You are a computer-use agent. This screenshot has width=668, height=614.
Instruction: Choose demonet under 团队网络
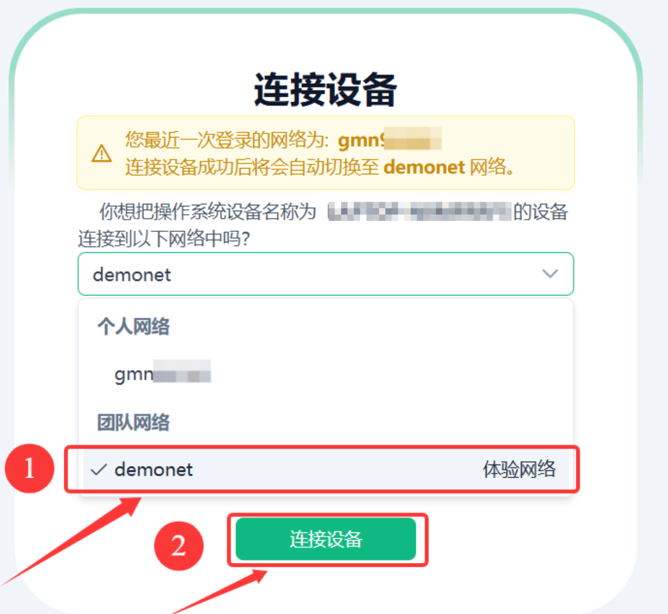click(x=326, y=469)
